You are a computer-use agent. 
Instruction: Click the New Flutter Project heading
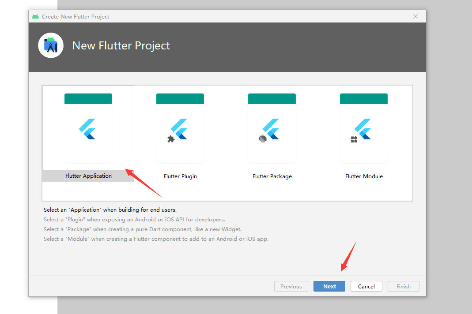click(x=121, y=46)
